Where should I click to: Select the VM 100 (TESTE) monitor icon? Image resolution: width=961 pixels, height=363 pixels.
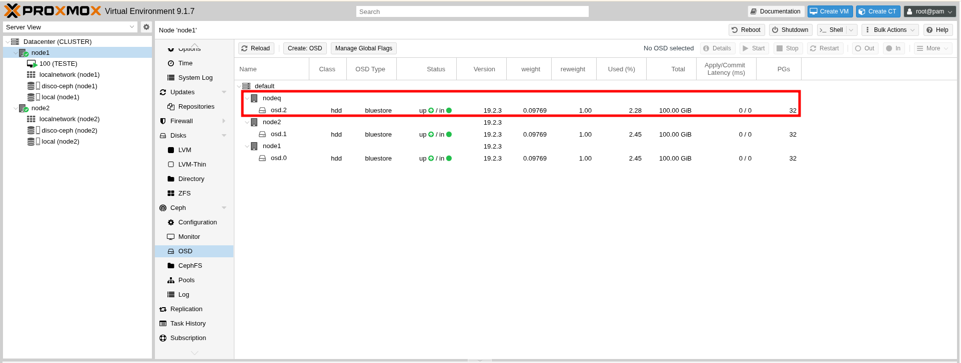(x=31, y=64)
